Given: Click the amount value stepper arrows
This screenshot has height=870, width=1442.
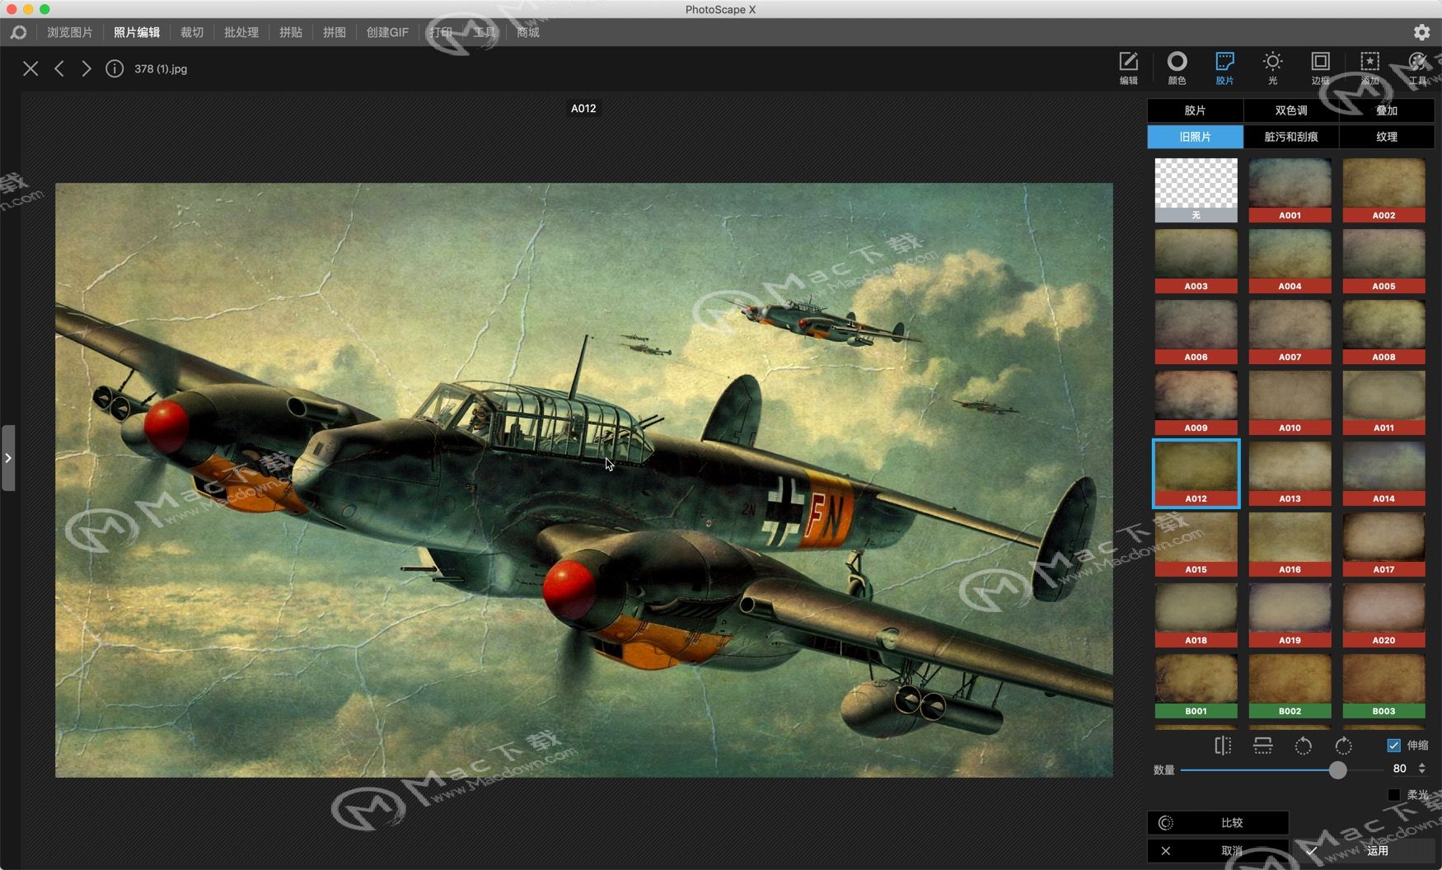Looking at the screenshot, I should click(1421, 768).
